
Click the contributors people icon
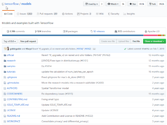(x=116, y=31)
